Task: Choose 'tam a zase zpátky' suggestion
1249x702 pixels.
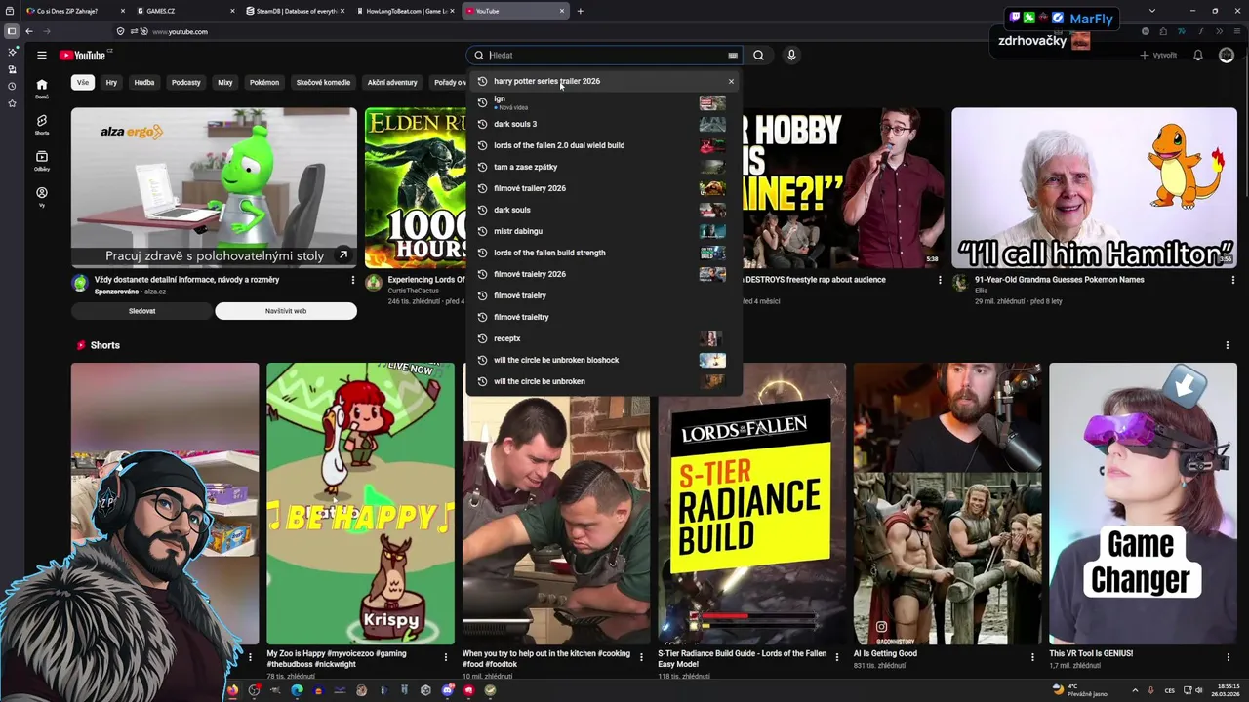Action: pyautogui.click(x=605, y=167)
